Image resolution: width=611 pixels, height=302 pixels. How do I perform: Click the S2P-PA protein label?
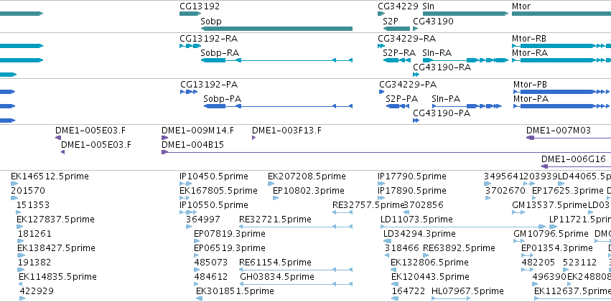[402, 99]
